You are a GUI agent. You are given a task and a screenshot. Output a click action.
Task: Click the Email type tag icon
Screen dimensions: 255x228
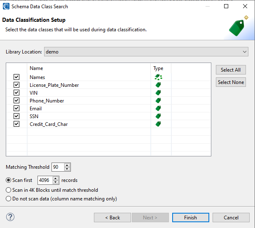point(158,108)
